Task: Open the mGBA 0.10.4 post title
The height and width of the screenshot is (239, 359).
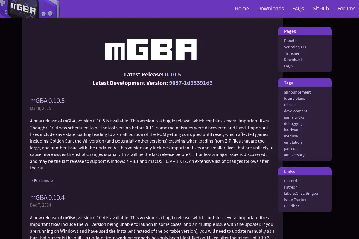Action: point(47,197)
